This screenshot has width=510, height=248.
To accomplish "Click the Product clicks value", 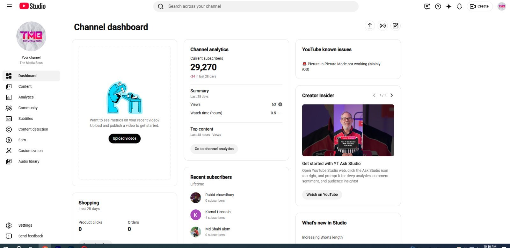I will (80, 229).
